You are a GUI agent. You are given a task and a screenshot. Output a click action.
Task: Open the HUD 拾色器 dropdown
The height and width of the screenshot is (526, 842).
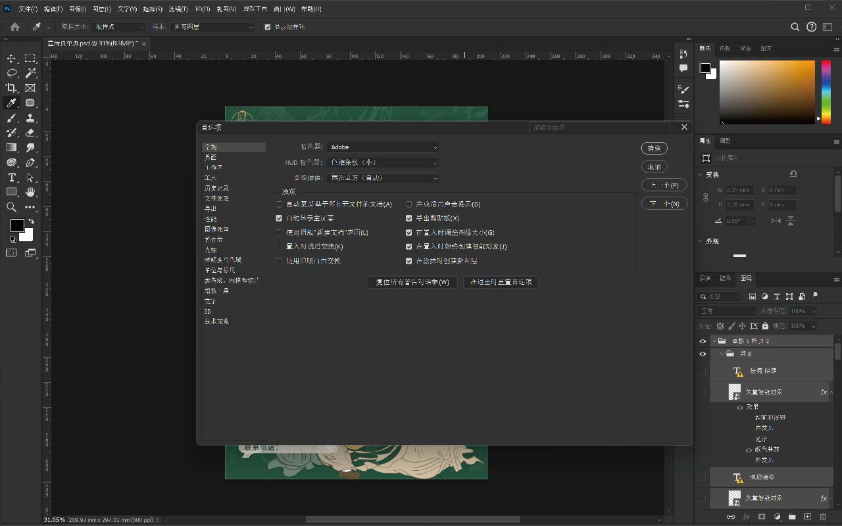pyautogui.click(x=383, y=162)
